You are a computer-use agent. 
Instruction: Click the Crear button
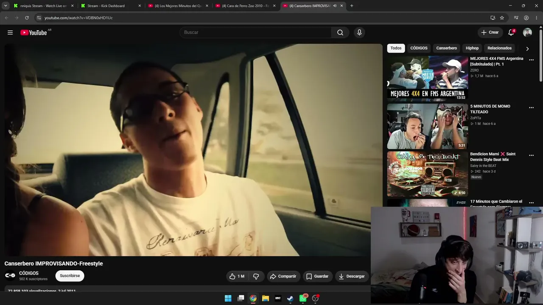click(x=490, y=33)
